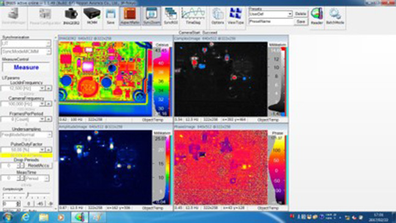Click the blue Measure button
396x223 pixels.
pos(26,67)
